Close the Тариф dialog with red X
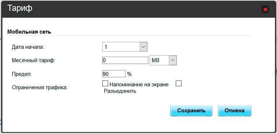 pyautogui.click(x=265, y=9)
